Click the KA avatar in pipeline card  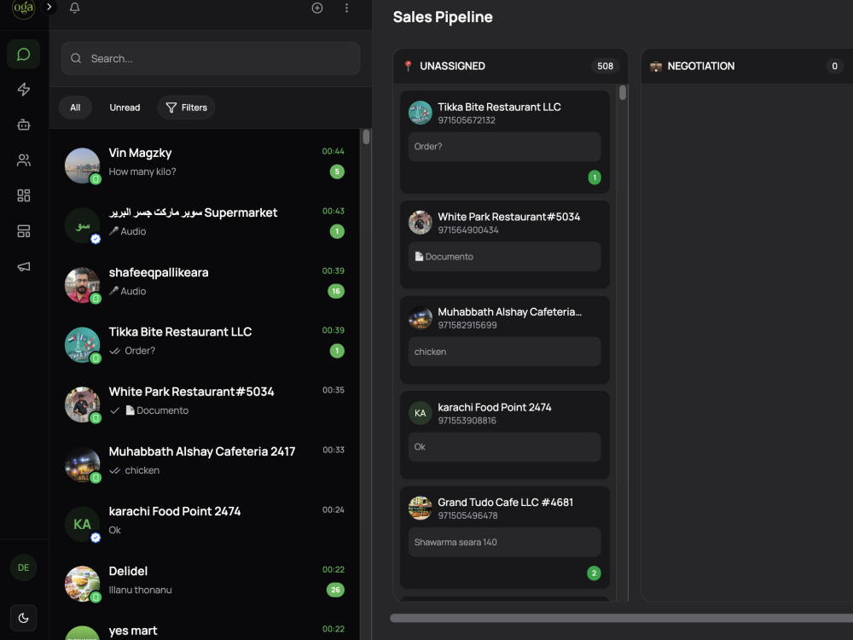pyautogui.click(x=420, y=413)
